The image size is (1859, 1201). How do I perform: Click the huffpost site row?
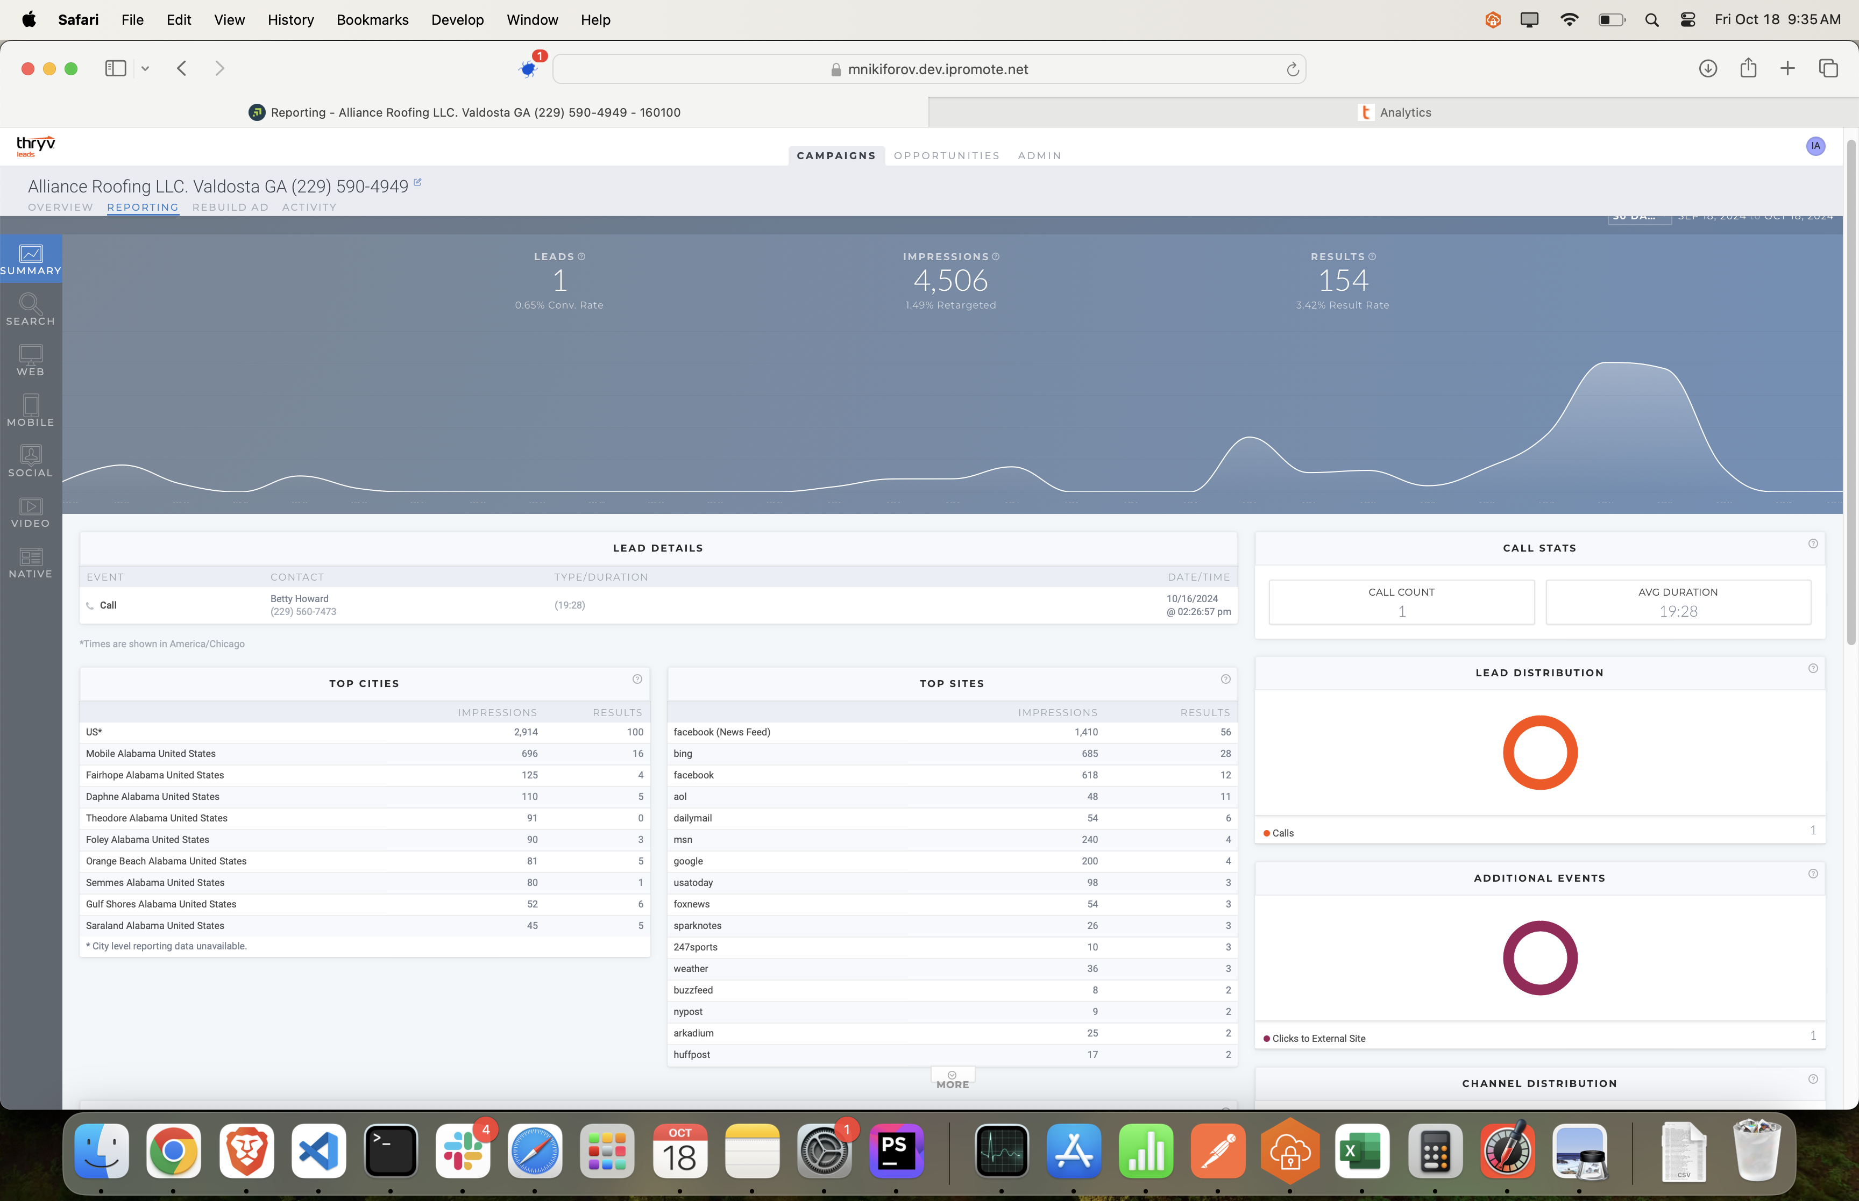tap(952, 1054)
